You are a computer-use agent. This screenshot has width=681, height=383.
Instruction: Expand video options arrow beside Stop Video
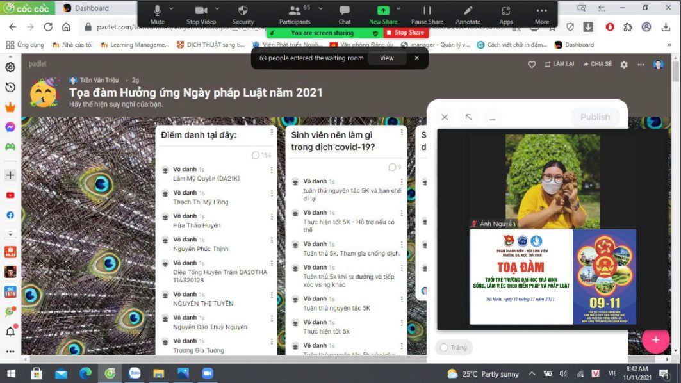click(218, 9)
